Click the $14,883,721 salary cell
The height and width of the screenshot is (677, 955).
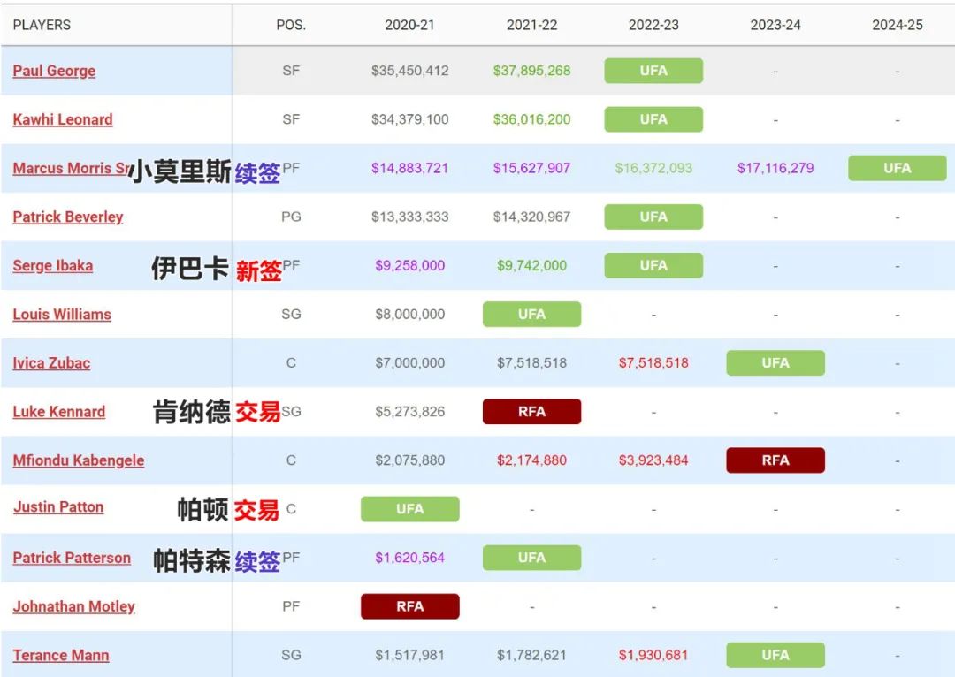coord(410,168)
